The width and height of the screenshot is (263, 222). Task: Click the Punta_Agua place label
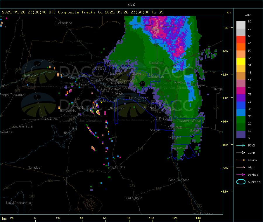(x=133, y=198)
